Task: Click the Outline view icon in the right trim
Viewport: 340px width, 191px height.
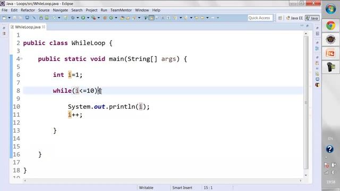Action: pyautogui.click(x=317, y=48)
